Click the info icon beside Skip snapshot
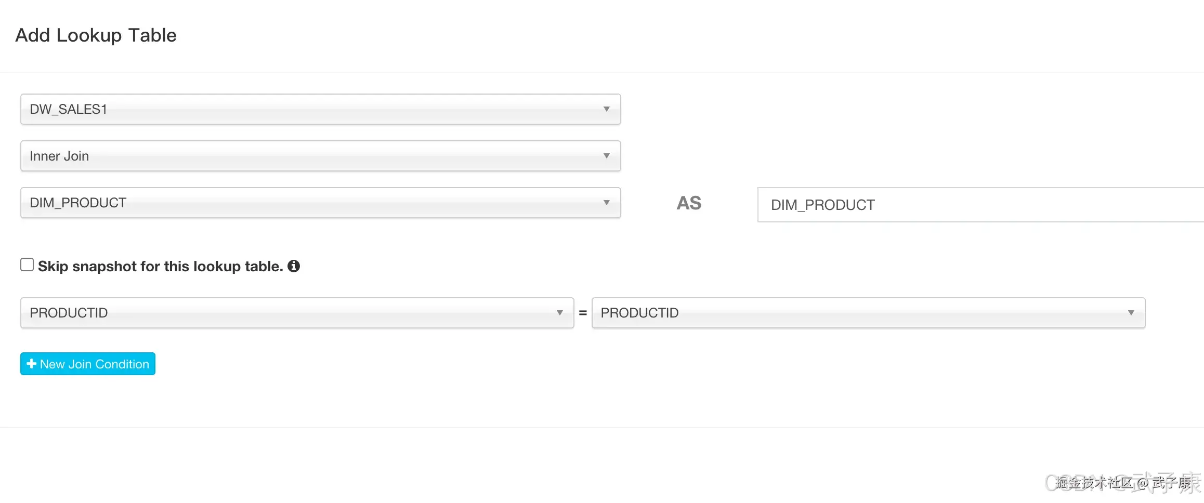This screenshot has height=503, width=1204. point(294,266)
